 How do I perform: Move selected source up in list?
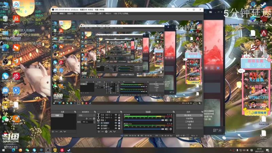click(111, 132)
